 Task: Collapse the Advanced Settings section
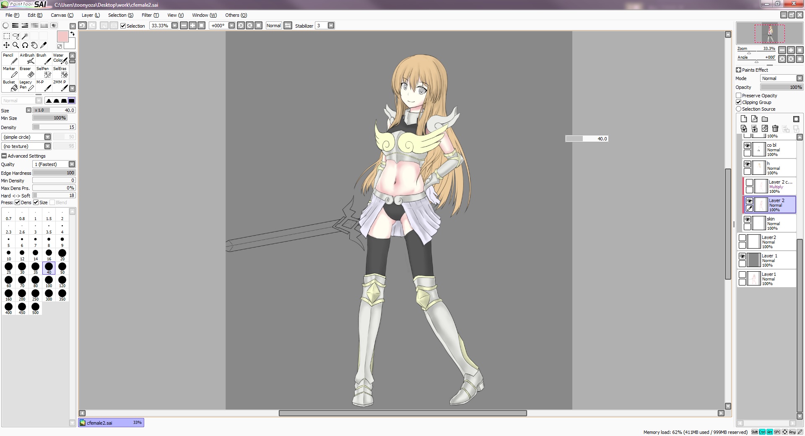[4, 156]
